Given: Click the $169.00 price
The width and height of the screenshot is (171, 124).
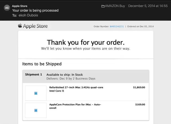Looking at the screenshot, I should (140, 105).
